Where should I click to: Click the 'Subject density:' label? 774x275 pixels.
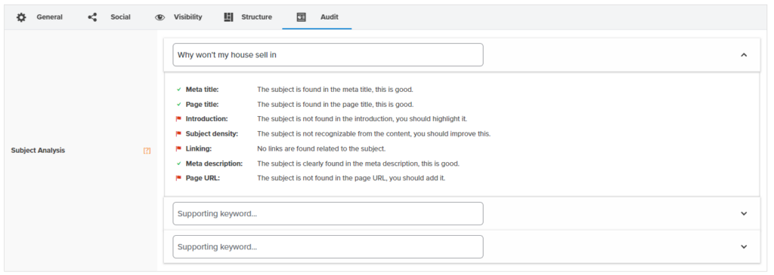point(212,134)
